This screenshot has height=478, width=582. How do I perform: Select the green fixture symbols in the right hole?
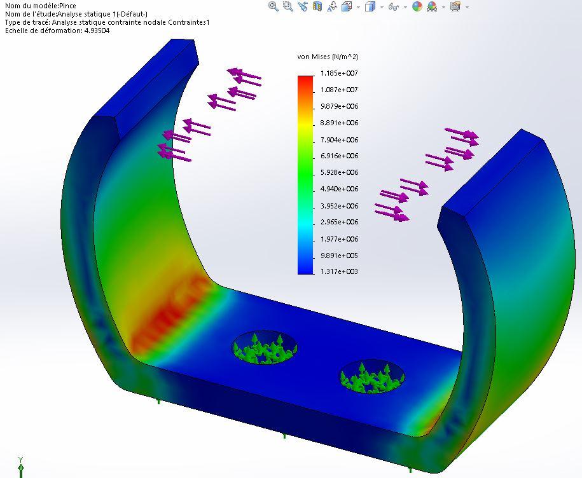pyautogui.click(x=371, y=378)
